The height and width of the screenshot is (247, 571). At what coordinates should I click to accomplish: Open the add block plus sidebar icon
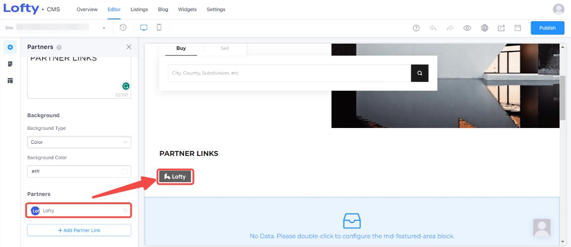click(10, 47)
